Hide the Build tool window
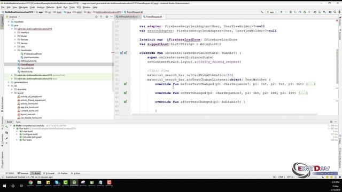The height and width of the screenshot is (192, 342). click(x=336, y=122)
